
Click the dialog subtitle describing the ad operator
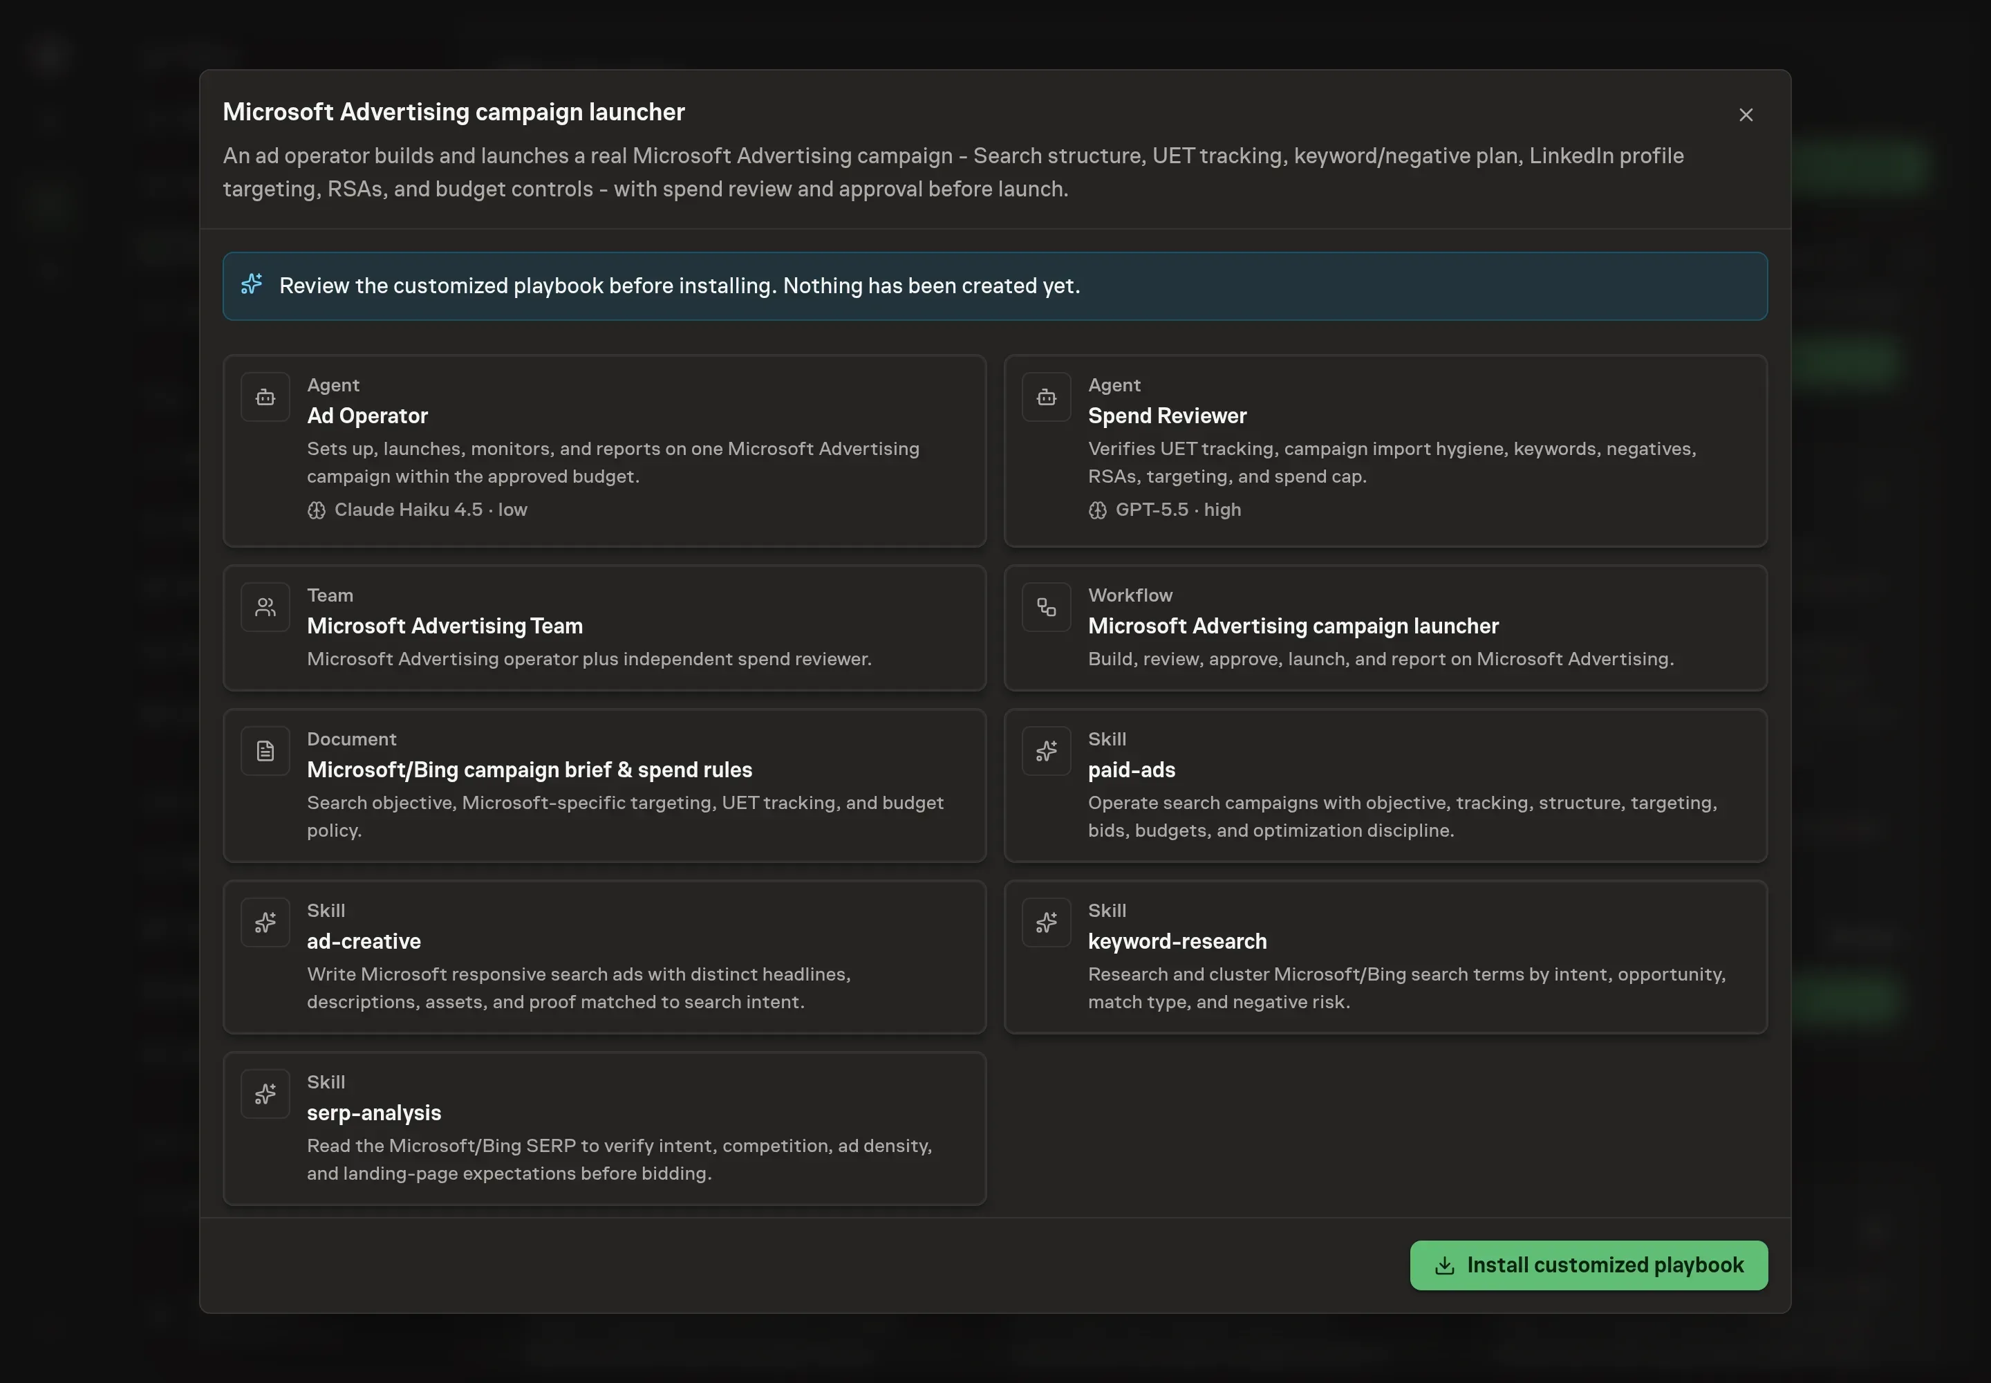(x=953, y=172)
